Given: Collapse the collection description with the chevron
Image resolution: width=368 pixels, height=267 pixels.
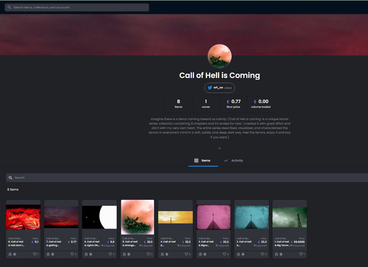Looking at the screenshot, I should point(220,149).
